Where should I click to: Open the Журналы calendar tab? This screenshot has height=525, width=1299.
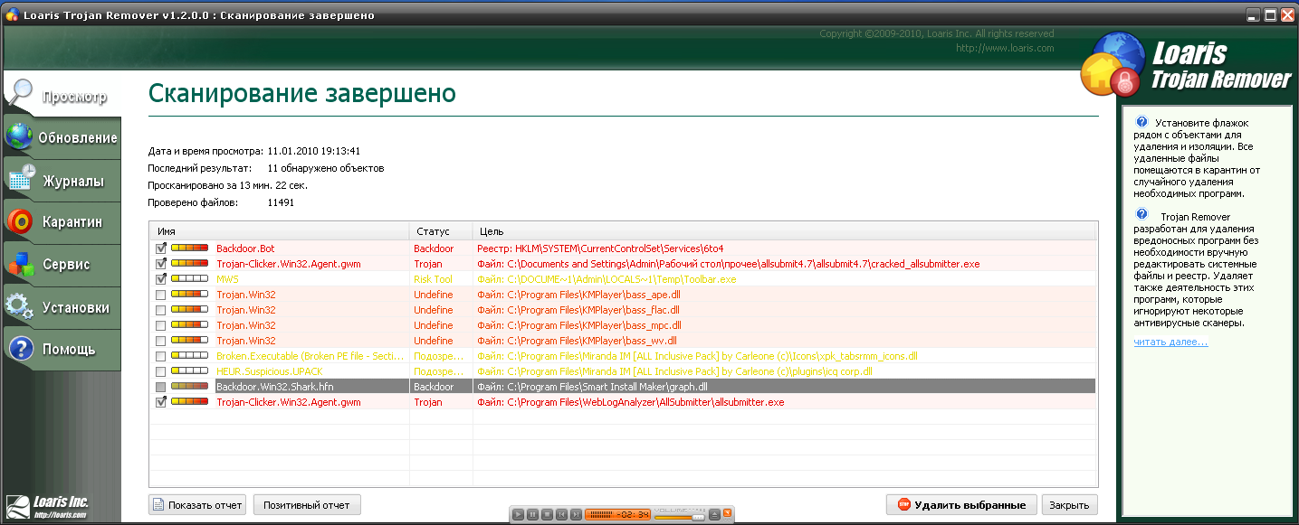62,181
